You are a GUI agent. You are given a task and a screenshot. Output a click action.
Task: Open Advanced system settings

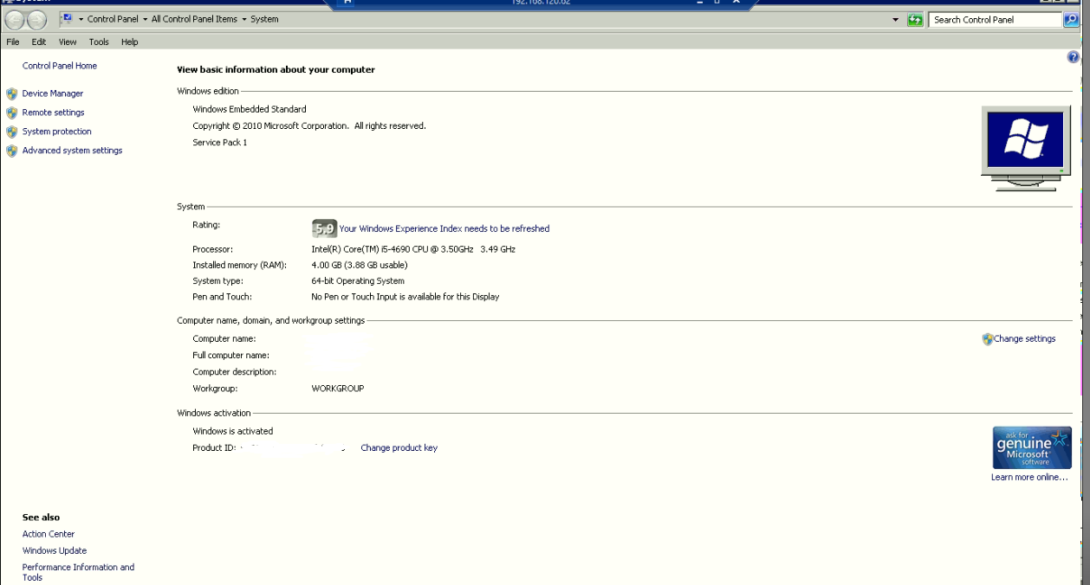tap(73, 151)
